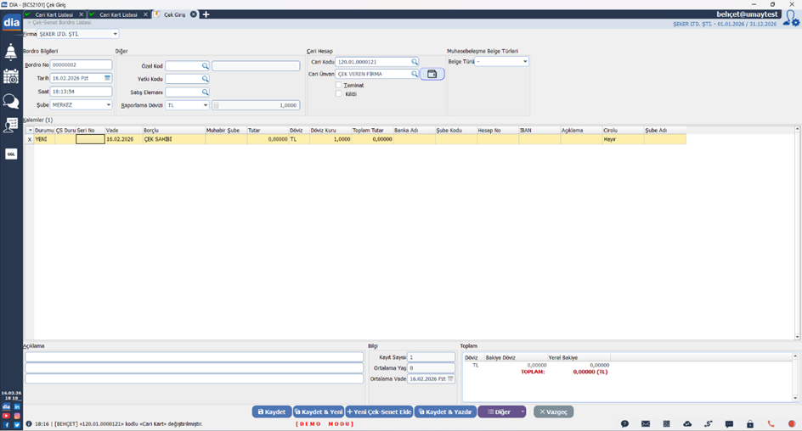Open a new tab with plus button
802x431 pixels.
tap(206, 14)
